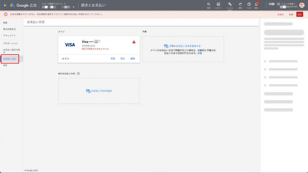Select 請求処理状況 in the sidebar
Image resolution: width=308 pixels, height=173 pixels.
click(9, 29)
